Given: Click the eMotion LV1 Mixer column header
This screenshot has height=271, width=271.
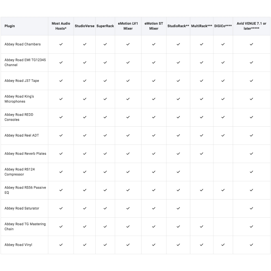Looking at the screenshot, I should 128,26.
